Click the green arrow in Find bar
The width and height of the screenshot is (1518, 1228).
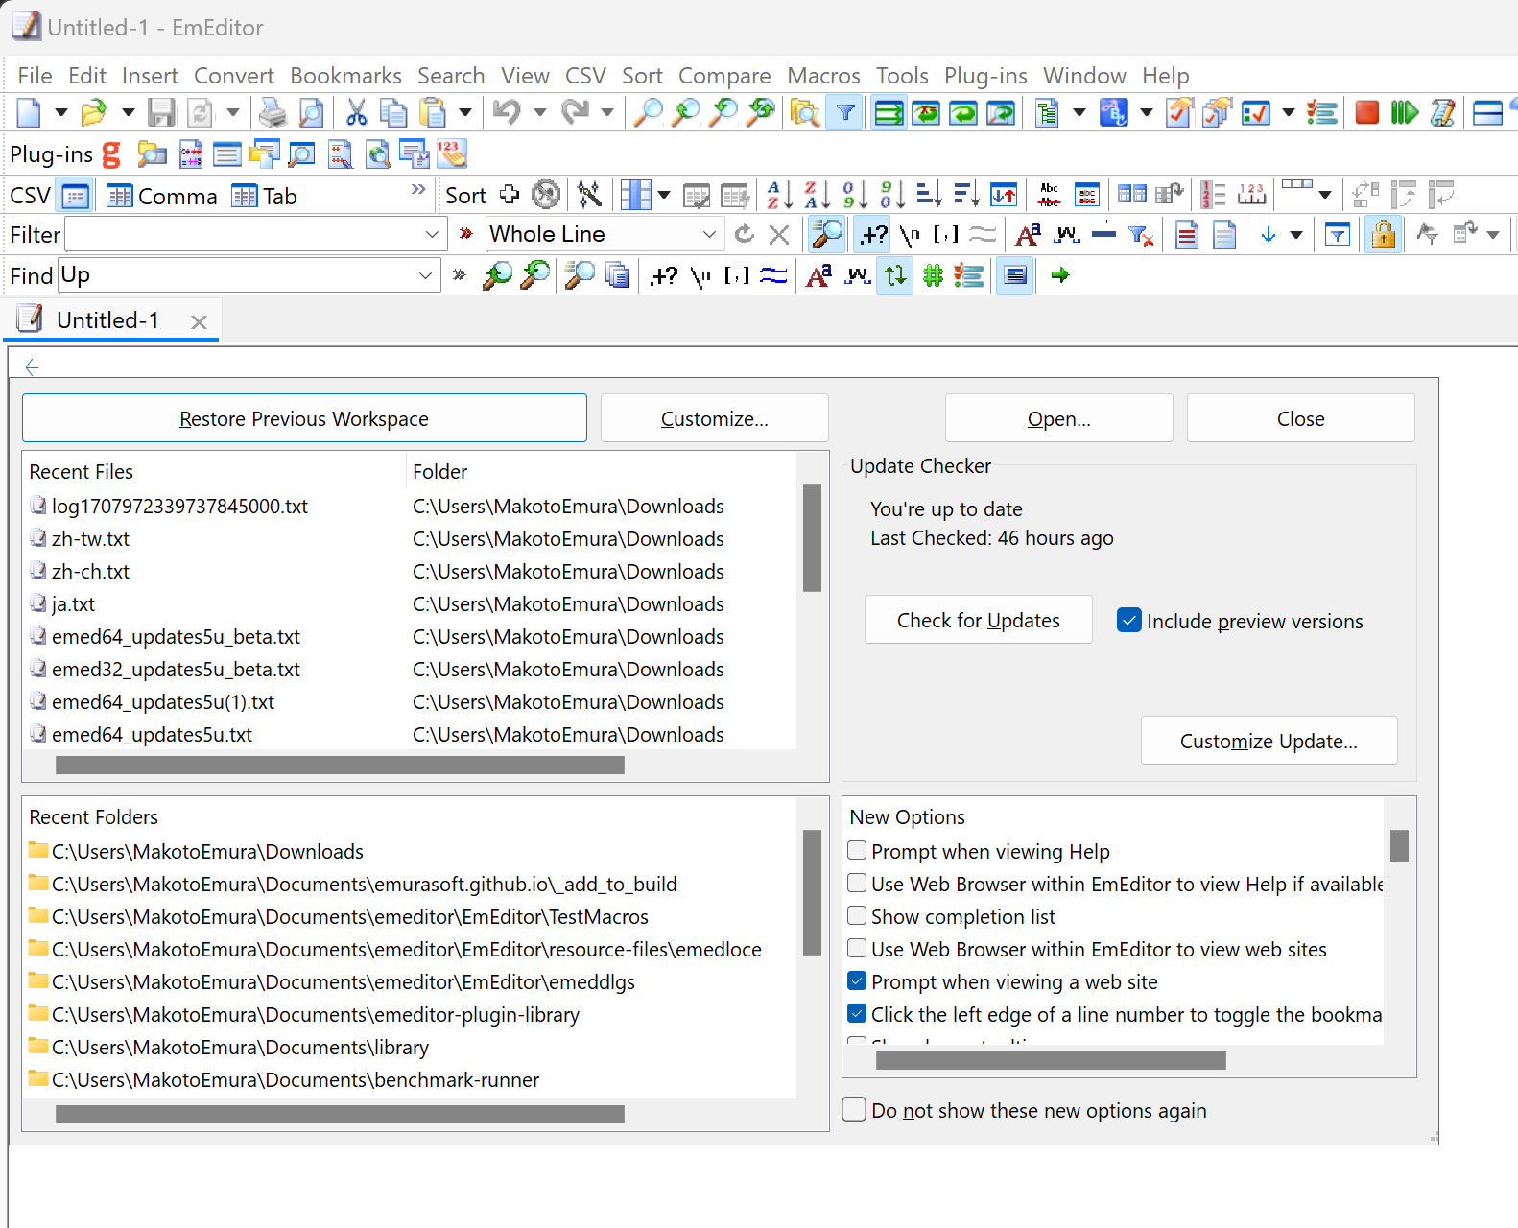(x=1059, y=275)
